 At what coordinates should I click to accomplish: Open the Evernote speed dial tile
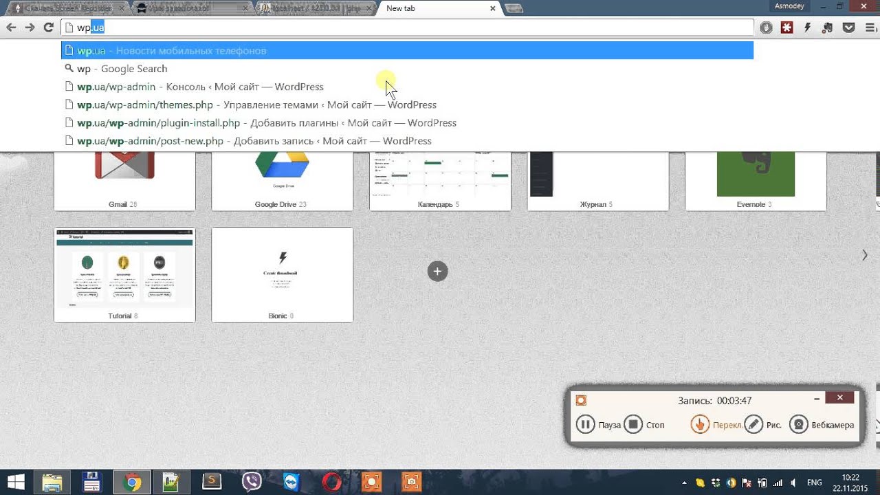(756, 181)
